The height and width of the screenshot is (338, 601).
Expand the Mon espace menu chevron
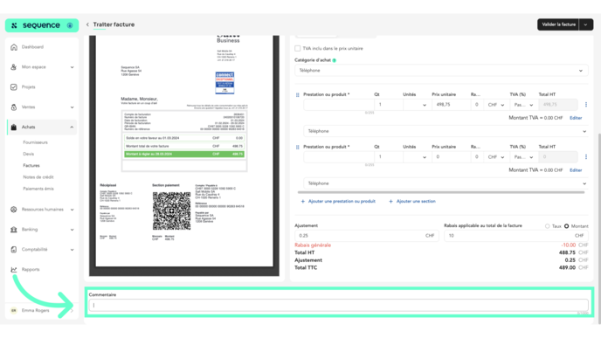click(72, 67)
